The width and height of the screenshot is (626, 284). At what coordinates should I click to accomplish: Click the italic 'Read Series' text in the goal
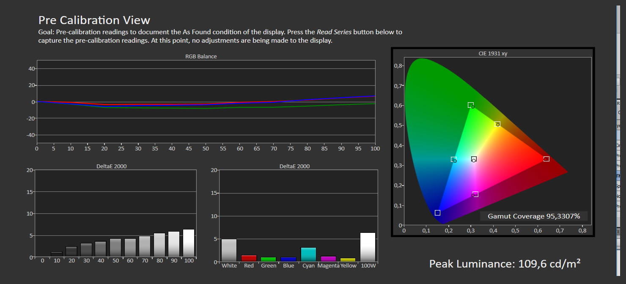tap(334, 32)
